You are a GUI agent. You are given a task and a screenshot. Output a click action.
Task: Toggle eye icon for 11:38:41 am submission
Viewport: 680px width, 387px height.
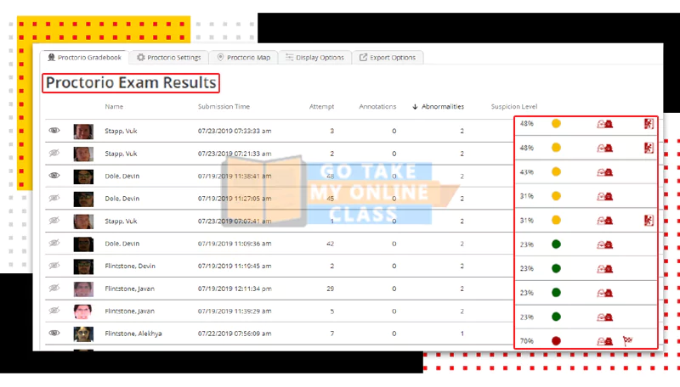54,176
